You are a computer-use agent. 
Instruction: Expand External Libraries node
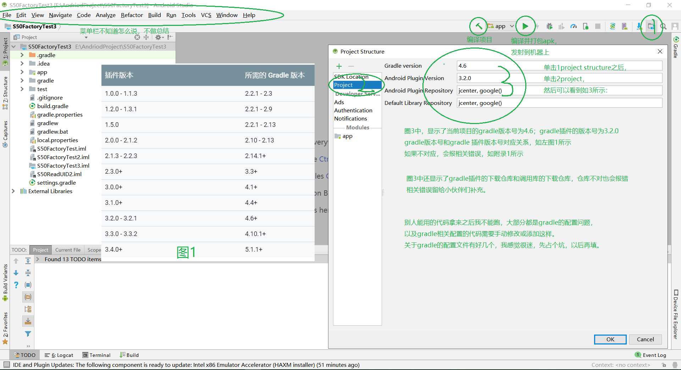(13, 191)
